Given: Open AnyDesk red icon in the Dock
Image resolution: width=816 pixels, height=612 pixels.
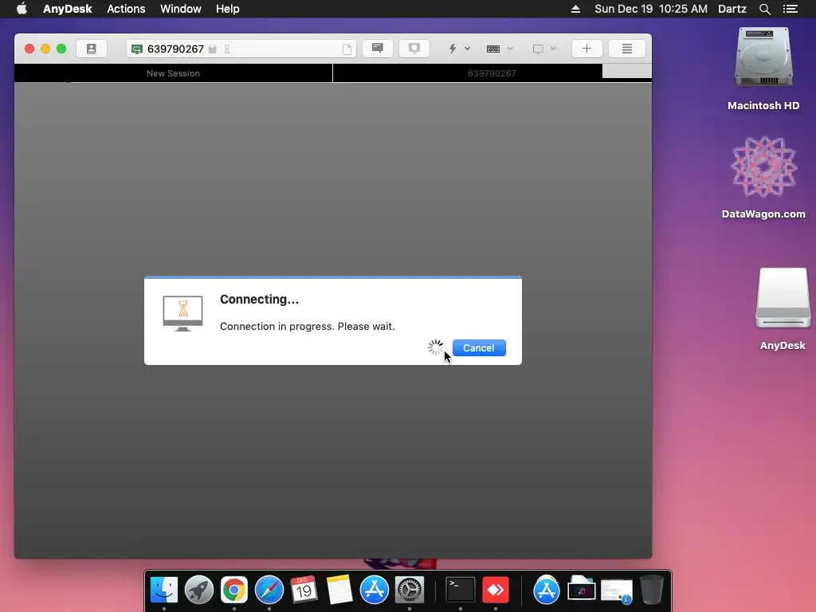Looking at the screenshot, I should point(496,590).
